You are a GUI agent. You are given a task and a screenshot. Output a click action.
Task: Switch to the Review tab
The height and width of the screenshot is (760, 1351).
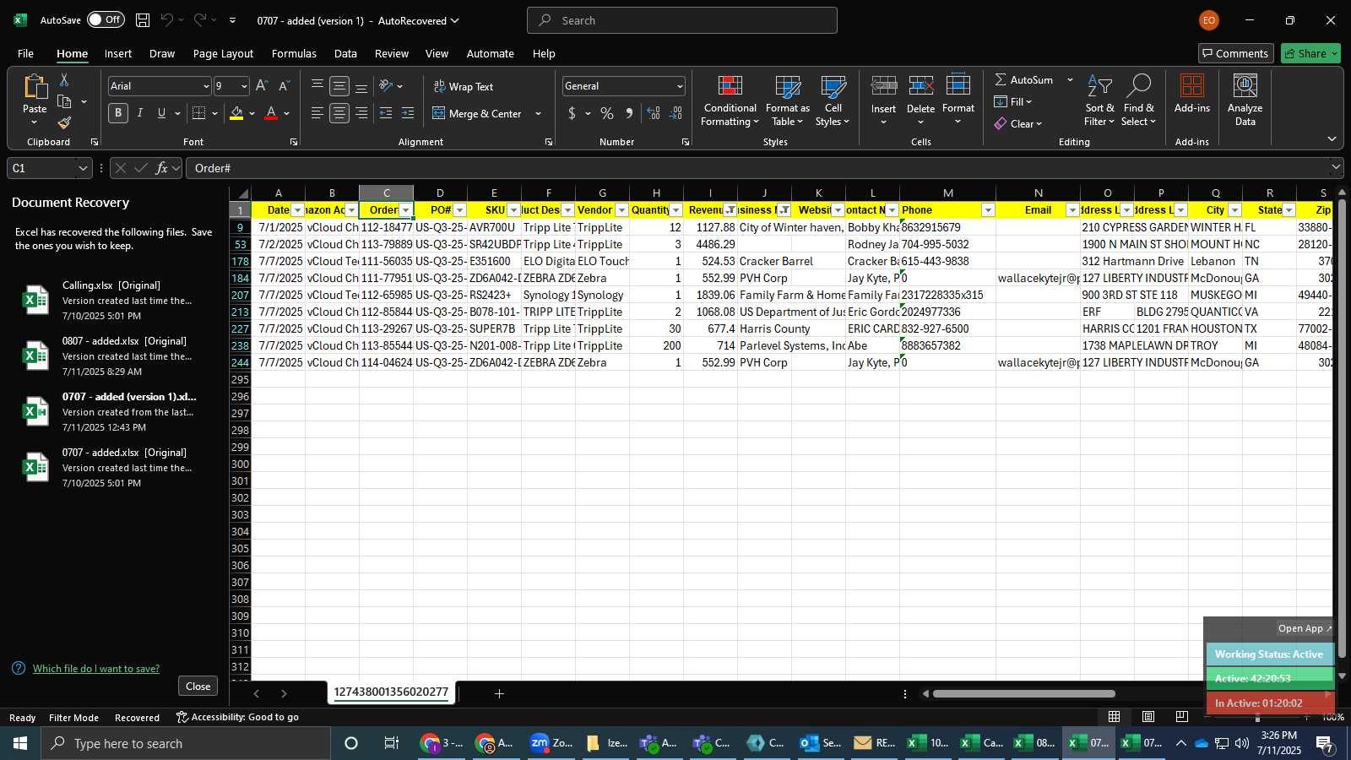click(392, 53)
